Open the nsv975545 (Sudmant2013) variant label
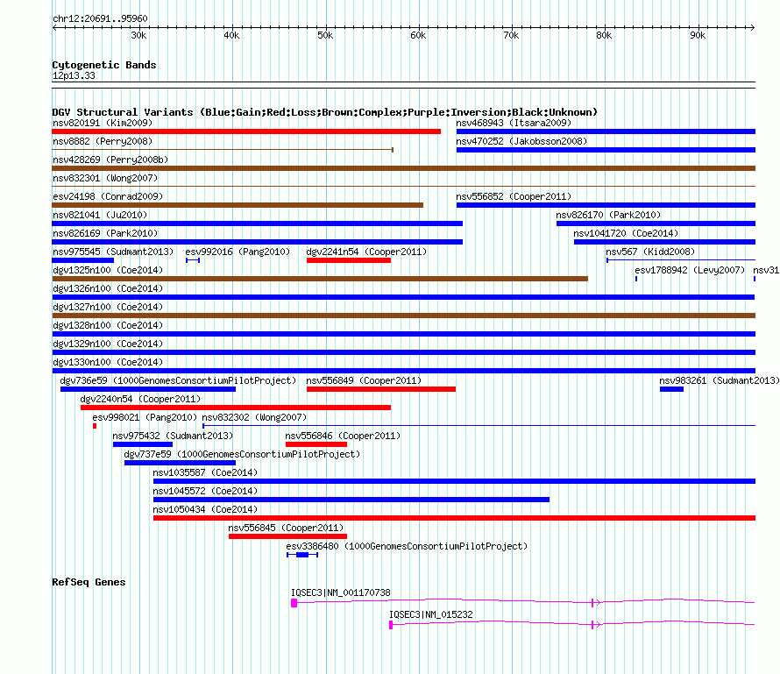This screenshot has height=674, width=780. point(113,252)
